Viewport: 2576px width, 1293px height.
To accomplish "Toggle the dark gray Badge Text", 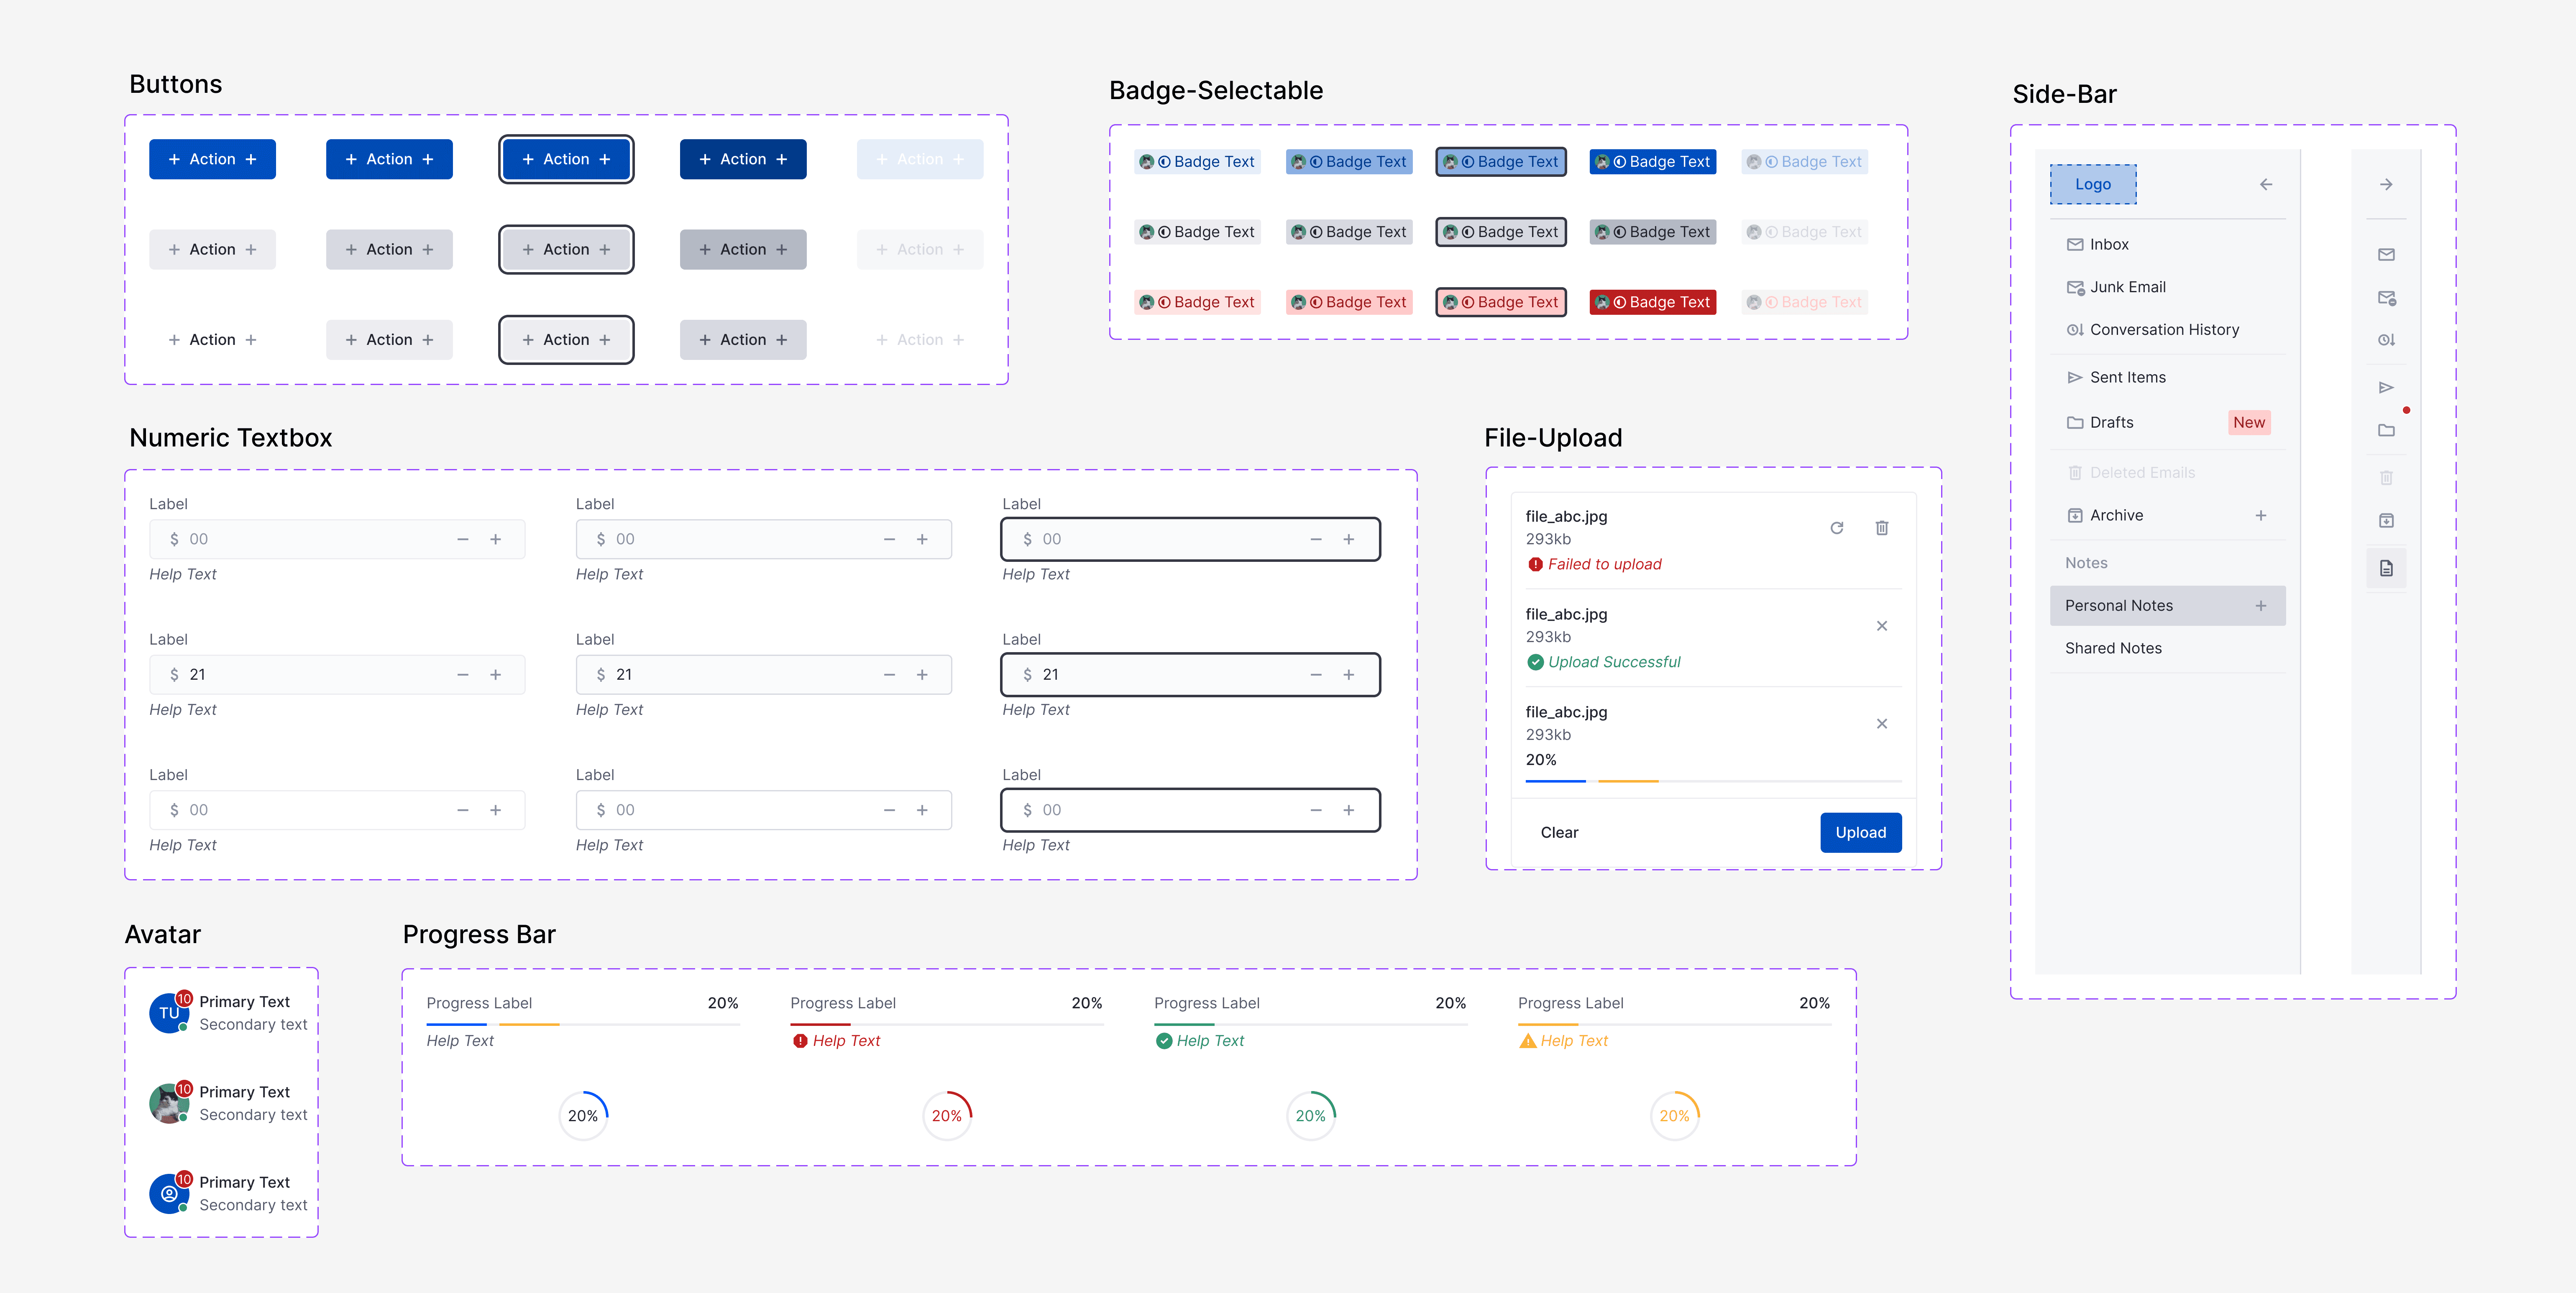I will (1652, 232).
